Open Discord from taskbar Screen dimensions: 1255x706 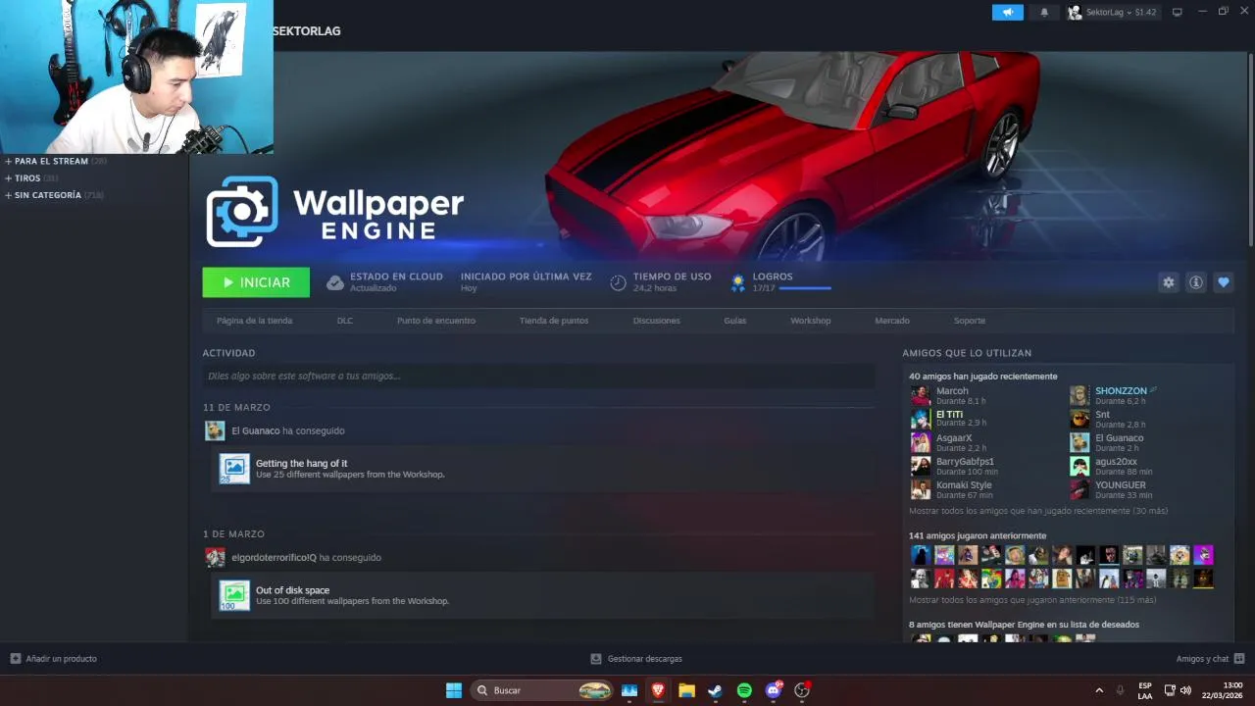[774, 690]
